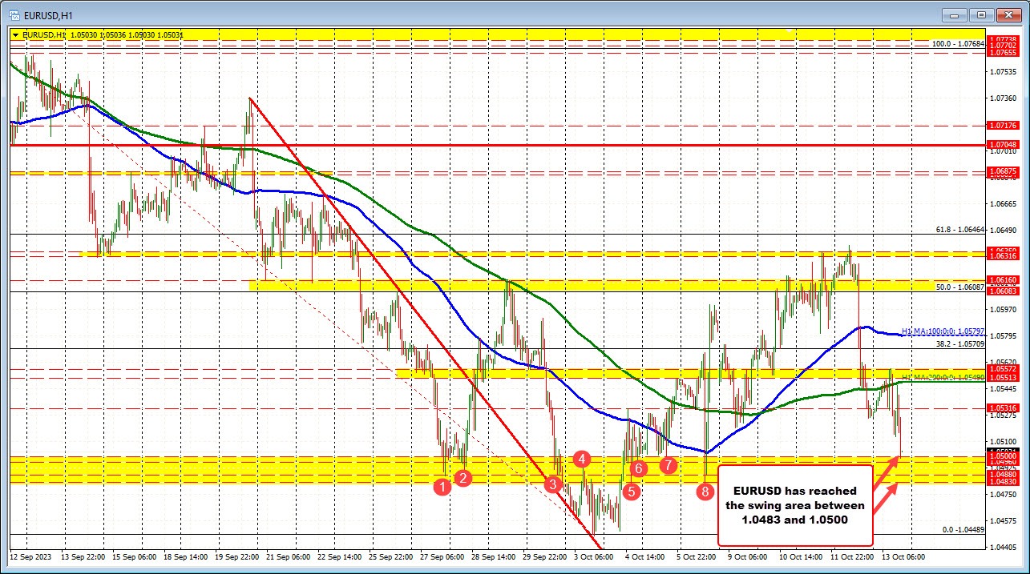Select the red circled marker numbered 8

tap(705, 492)
